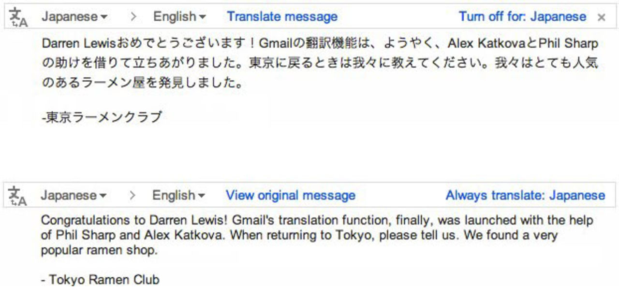Viewport: 619px width, 298px height.
Task: Click the translate icon in the top bar
Action: click(18, 17)
